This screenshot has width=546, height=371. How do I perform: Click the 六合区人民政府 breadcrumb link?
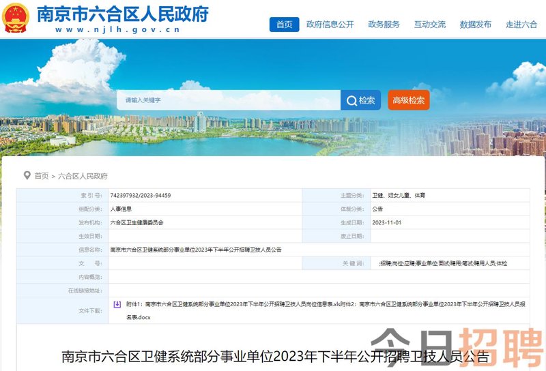click(x=83, y=176)
